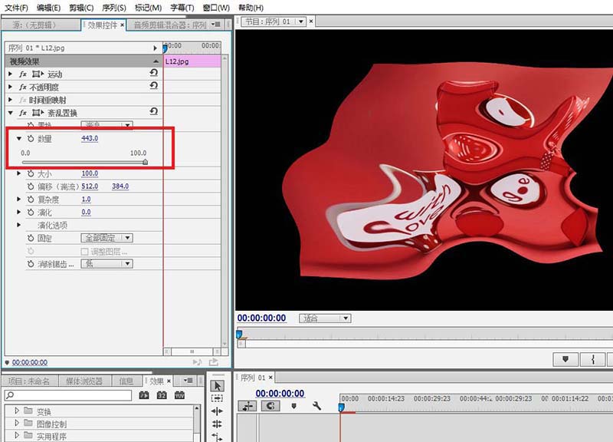Collapse the 数量 slider section
The width and height of the screenshot is (613, 442).
pos(18,139)
